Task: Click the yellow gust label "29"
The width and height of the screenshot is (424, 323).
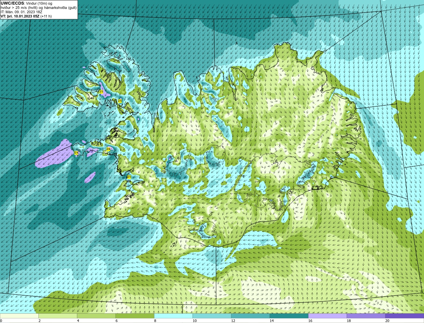Action: click(x=76, y=153)
